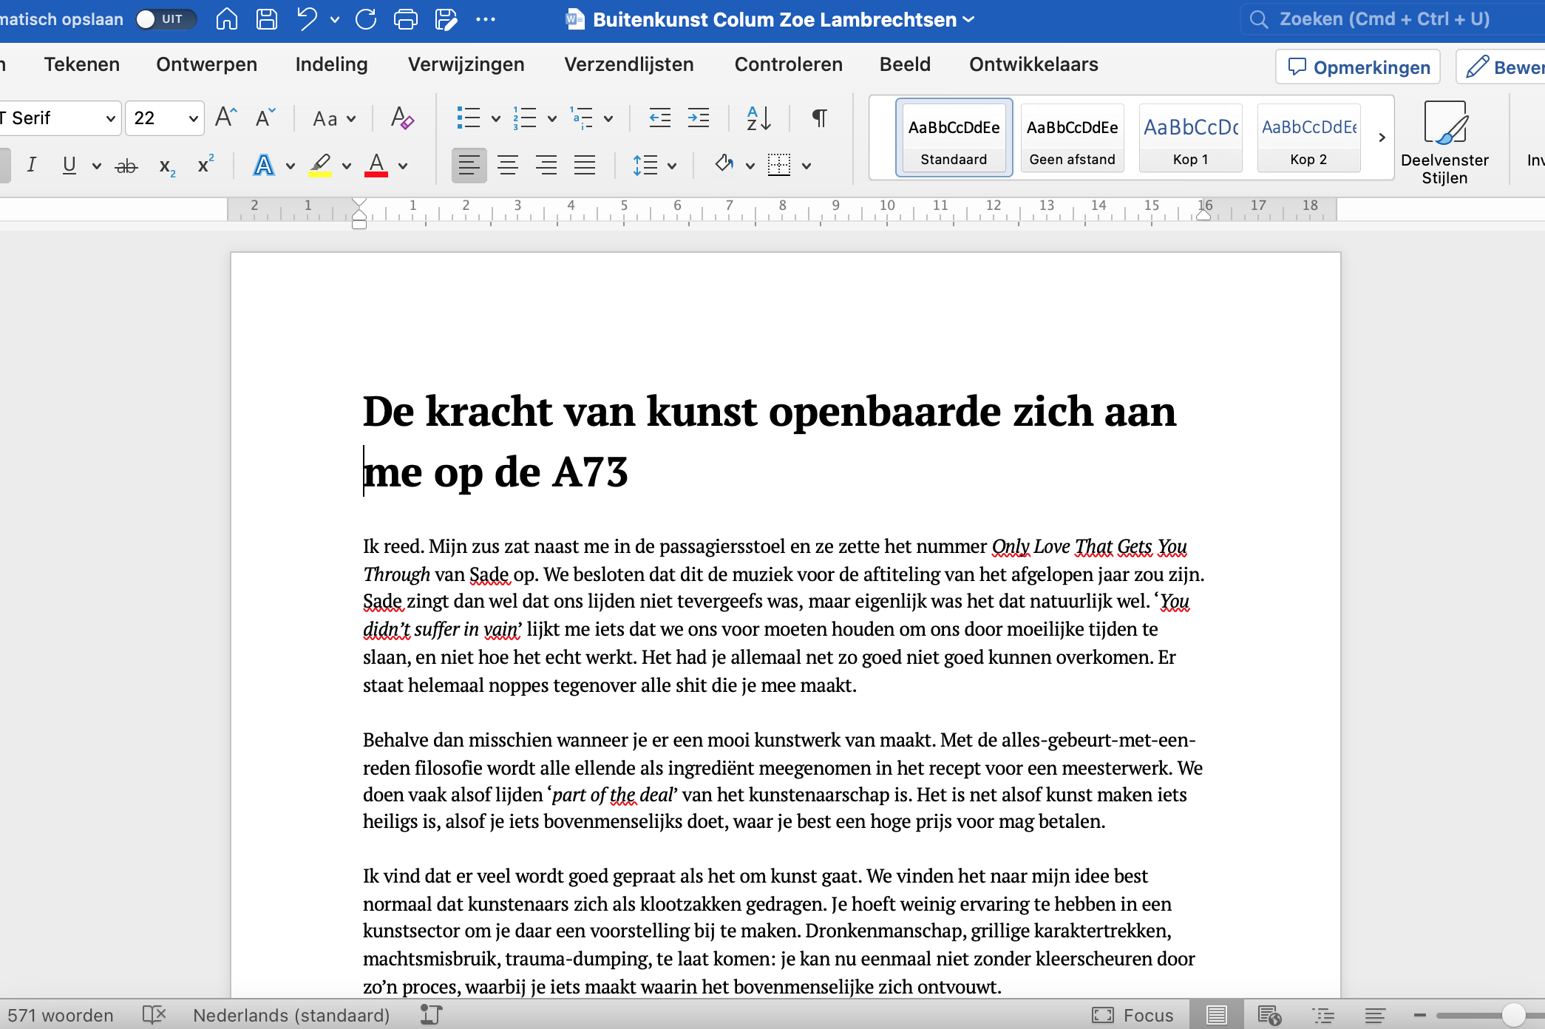Viewport: 1545px width, 1029px height.
Task: Click the Sort A-Z icon
Action: [x=758, y=118]
